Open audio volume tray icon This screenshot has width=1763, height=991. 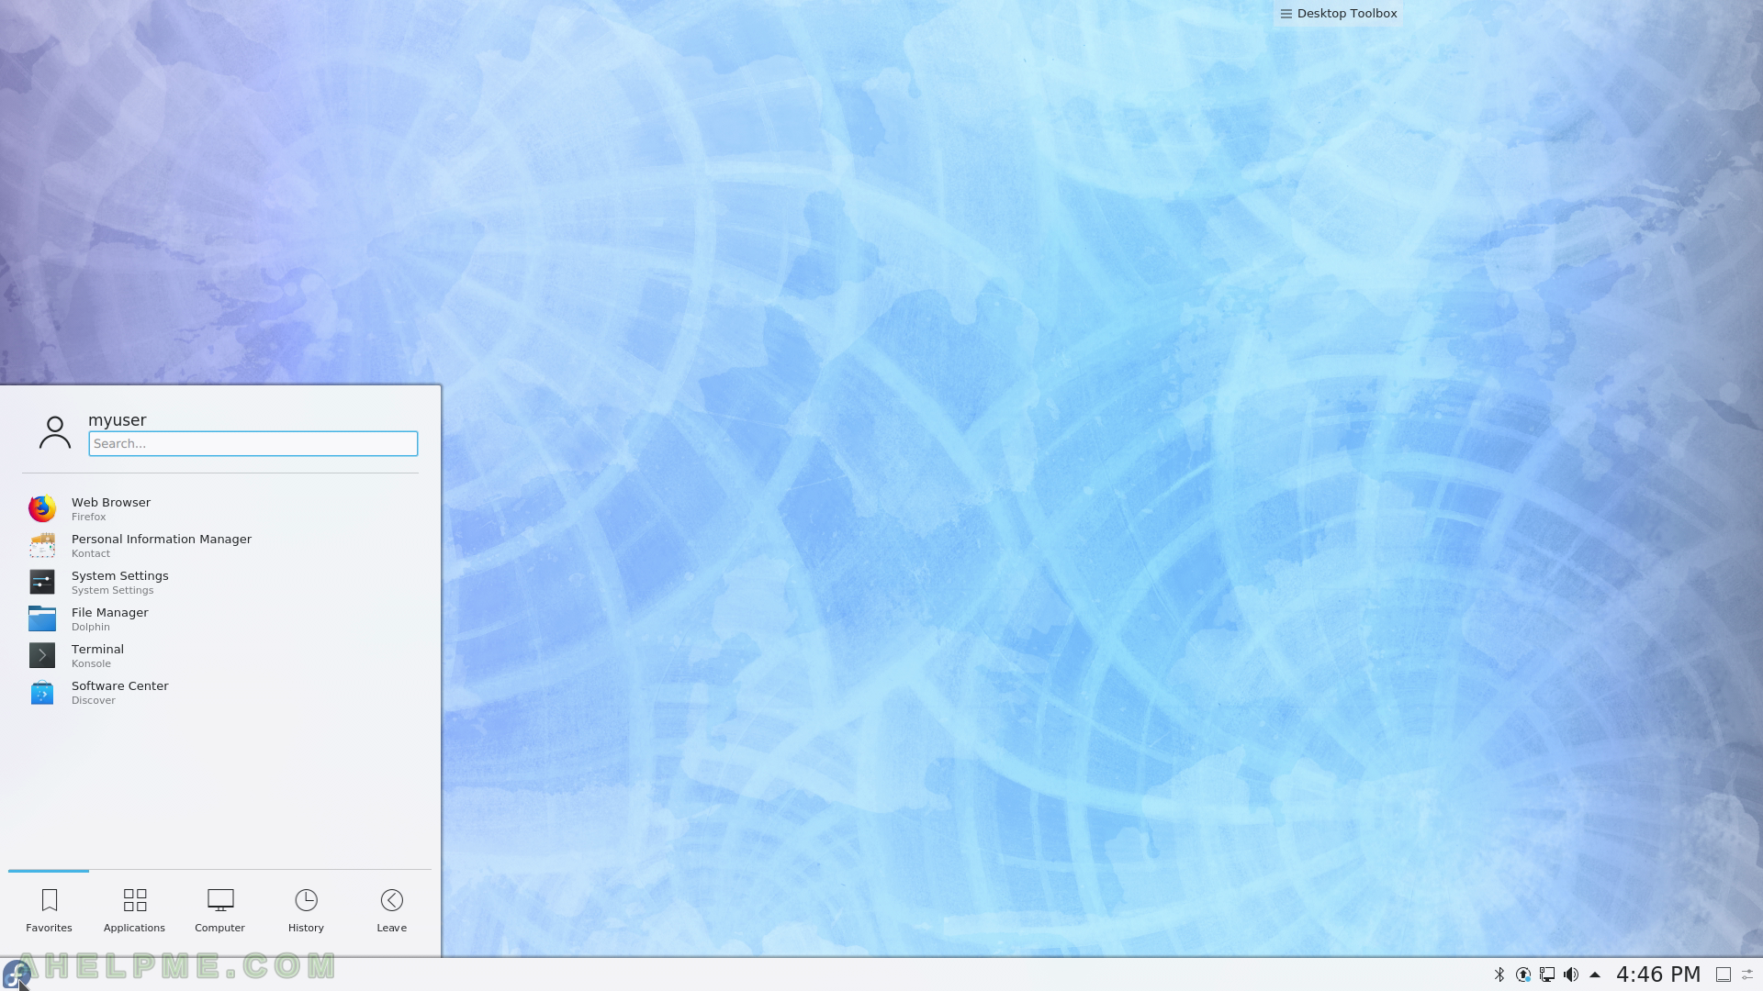tap(1571, 974)
